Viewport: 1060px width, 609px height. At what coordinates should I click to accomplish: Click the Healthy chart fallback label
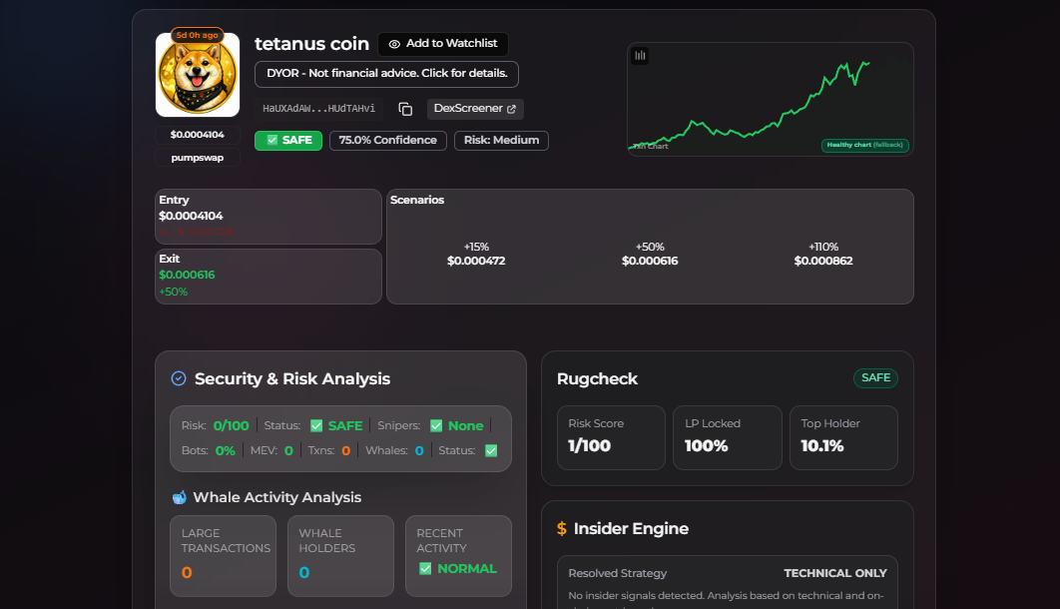coord(865,146)
